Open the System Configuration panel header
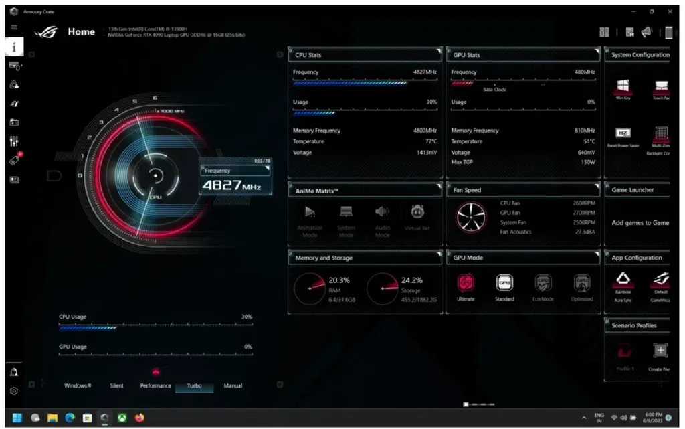The width and height of the screenshot is (685, 429). coord(638,55)
